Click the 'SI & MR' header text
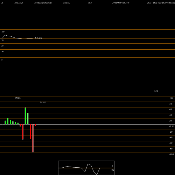Image resolution: width=175 pixels, height=175 pixels. coord(19,3)
